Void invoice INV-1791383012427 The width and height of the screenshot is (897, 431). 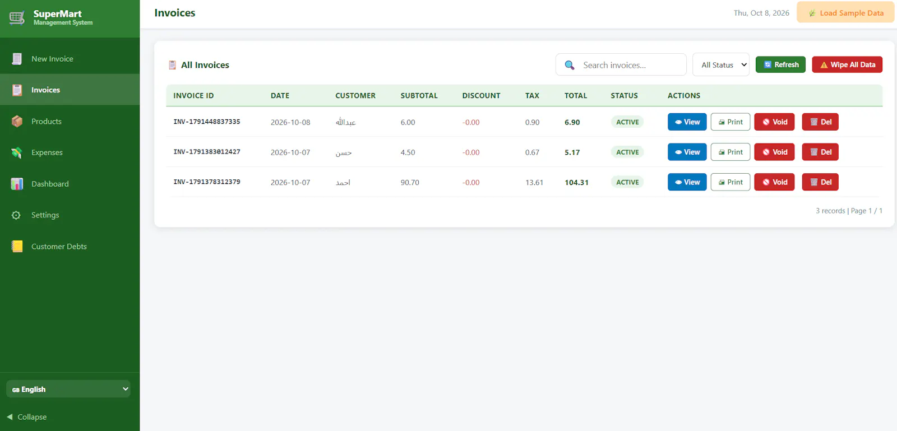coord(774,152)
